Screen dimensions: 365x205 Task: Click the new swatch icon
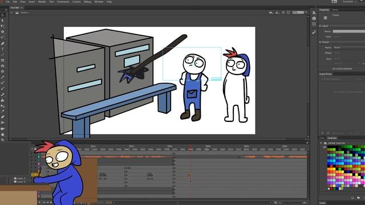(x=352, y=198)
